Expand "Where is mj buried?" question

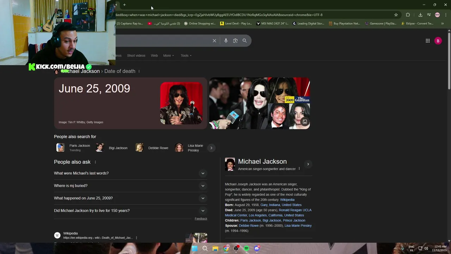(x=130, y=186)
